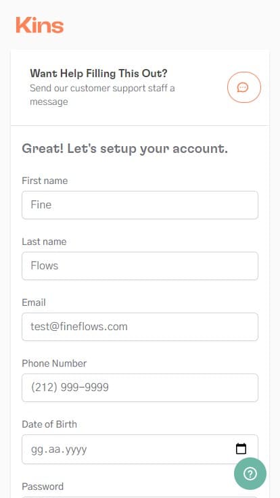Click the "Date of Birth" label
The height and width of the screenshot is (498, 280).
tap(49, 425)
